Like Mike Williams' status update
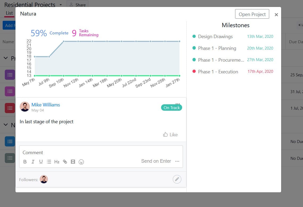303x207 pixels. pyautogui.click(x=170, y=135)
